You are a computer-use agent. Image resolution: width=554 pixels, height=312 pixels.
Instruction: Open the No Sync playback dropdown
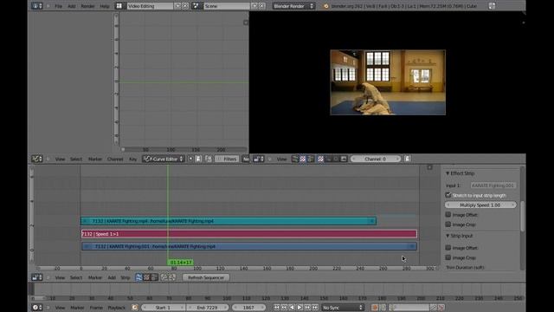point(343,308)
